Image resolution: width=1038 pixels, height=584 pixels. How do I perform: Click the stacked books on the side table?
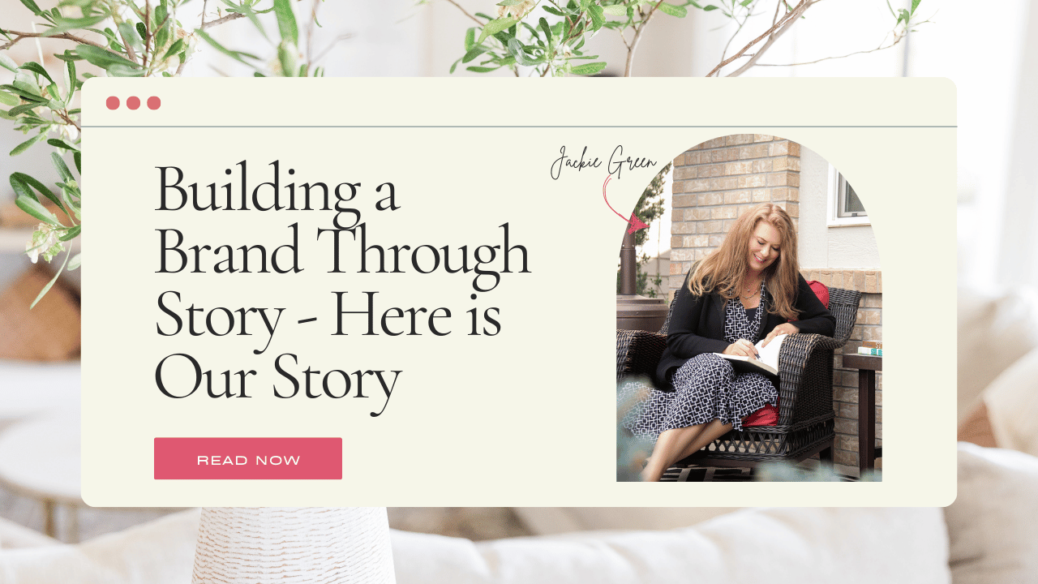click(x=871, y=349)
